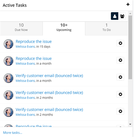Click the avatar of the 15 days task
This screenshot has height=137, width=134.
pyautogui.click(x=9, y=44)
